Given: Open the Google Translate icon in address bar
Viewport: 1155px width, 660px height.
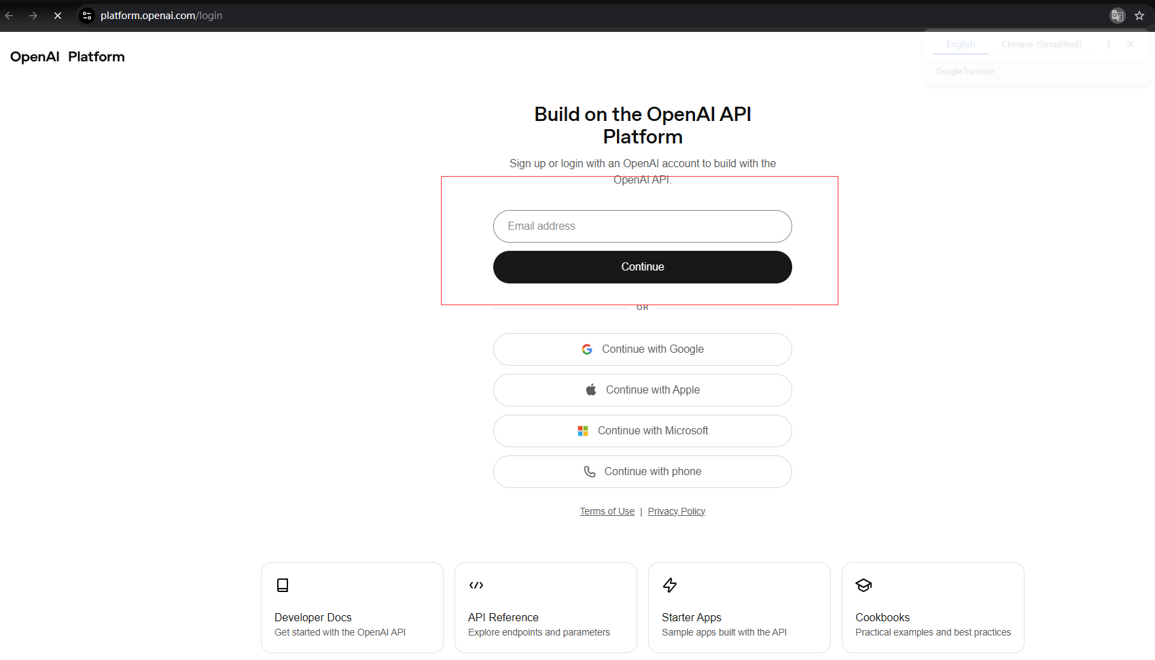Looking at the screenshot, I should 1118,16.
